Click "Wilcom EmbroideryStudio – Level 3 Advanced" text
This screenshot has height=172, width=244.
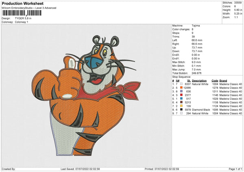[29, 8]
